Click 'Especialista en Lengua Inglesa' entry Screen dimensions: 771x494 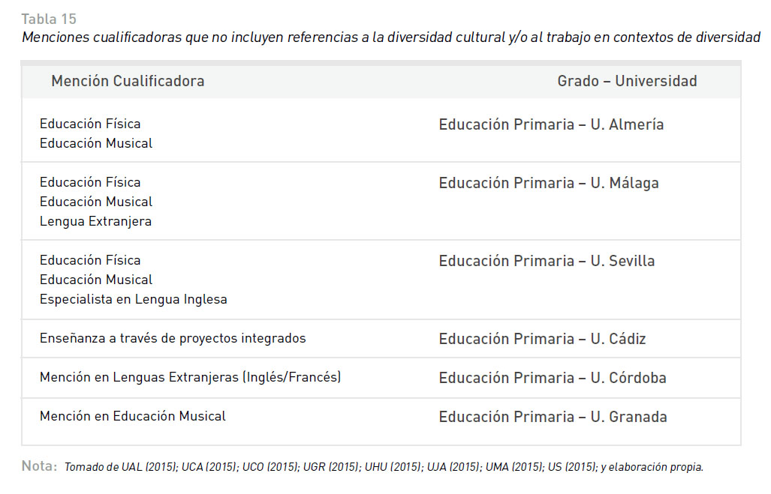click(133, 300)
